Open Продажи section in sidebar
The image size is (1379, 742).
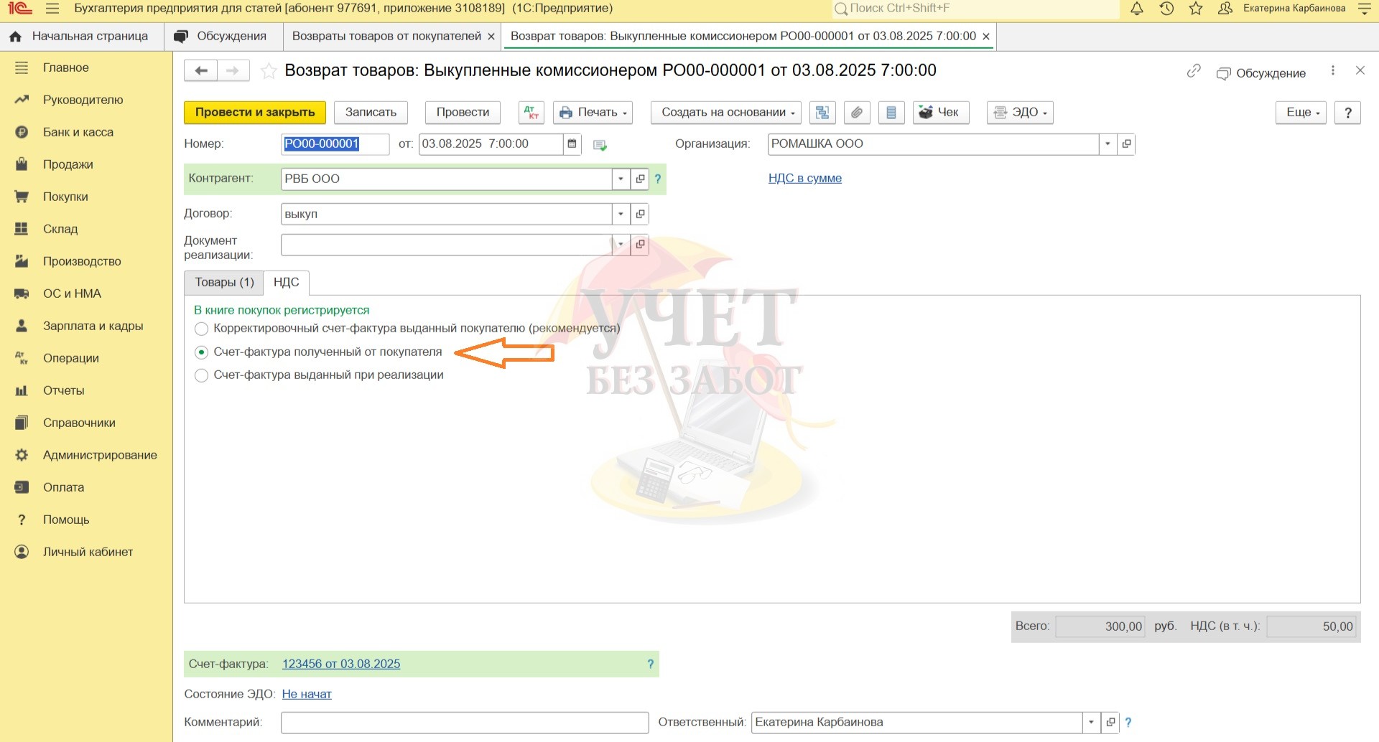(68, 164)
